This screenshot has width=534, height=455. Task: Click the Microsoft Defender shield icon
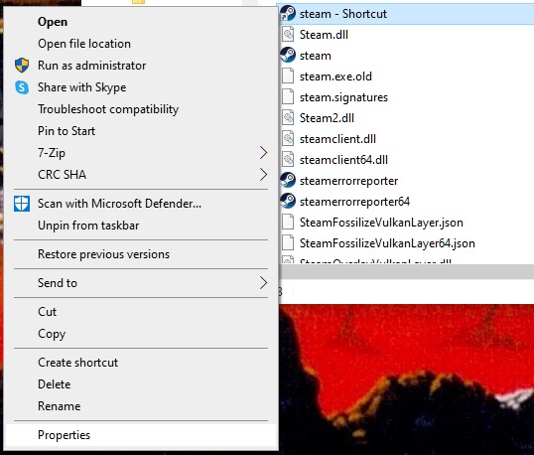[22, 204]
